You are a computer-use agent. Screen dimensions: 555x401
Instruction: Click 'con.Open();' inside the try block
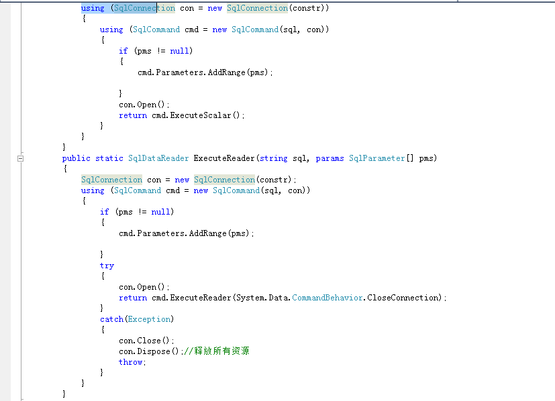pyautogui.click(x=144, y=287)
